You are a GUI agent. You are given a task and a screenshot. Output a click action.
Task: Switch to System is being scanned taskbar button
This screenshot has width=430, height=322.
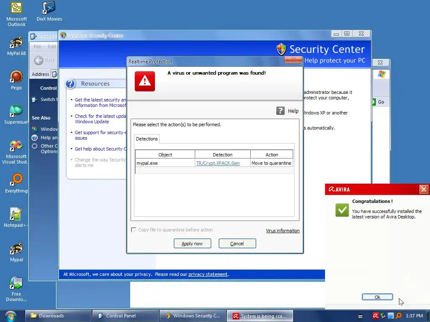tap(260, 316)
